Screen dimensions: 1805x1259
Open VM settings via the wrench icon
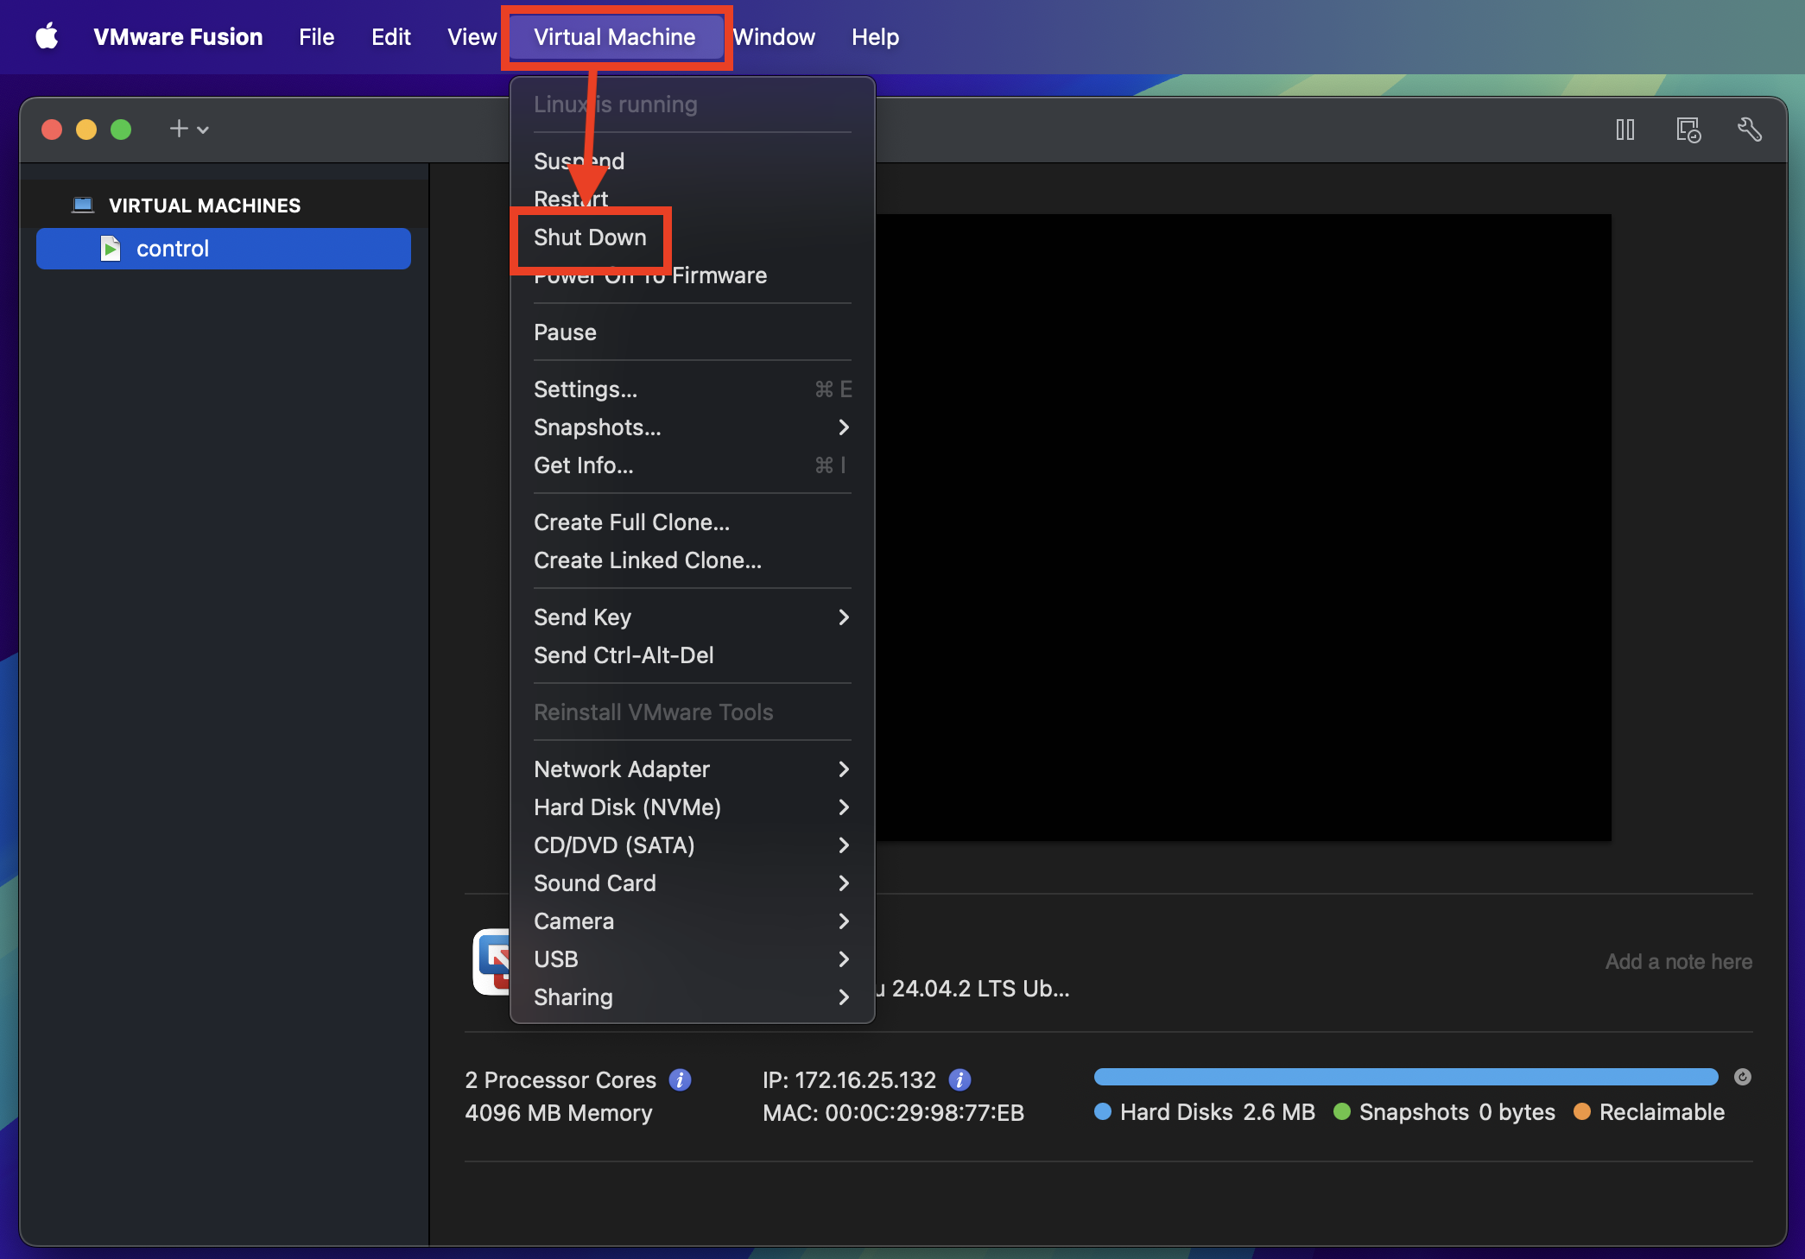[x=1751, y=130]
